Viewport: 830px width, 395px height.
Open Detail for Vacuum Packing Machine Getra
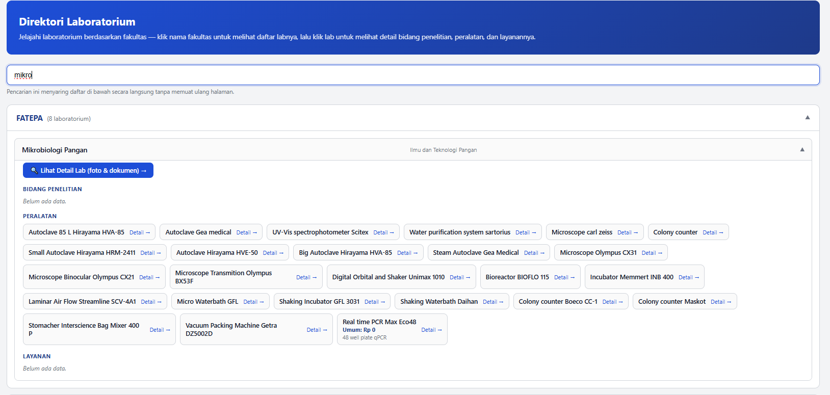[317, 330]
